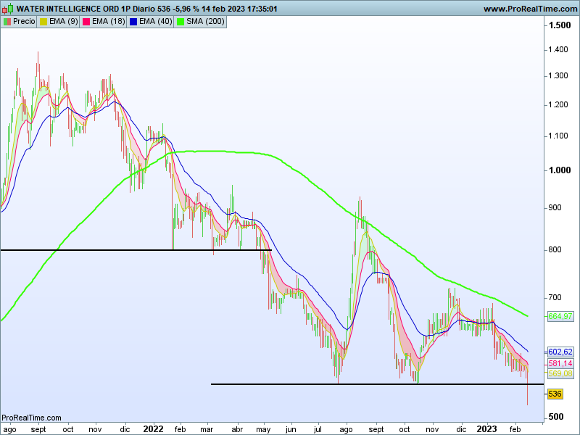Screen dimensions: 580x435
Task: Click the pink EMA (18) color swatch
Action: pos(86,22)
